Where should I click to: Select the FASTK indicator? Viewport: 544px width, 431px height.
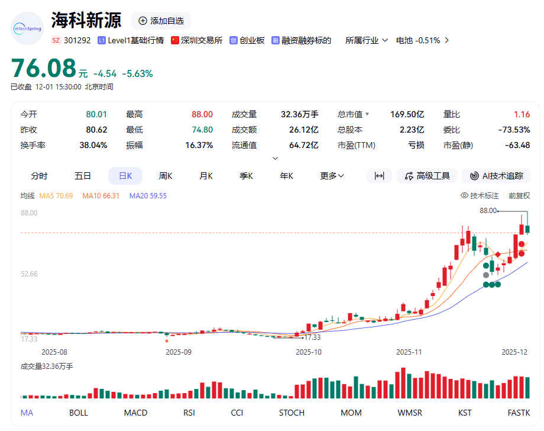click(519, 413)
